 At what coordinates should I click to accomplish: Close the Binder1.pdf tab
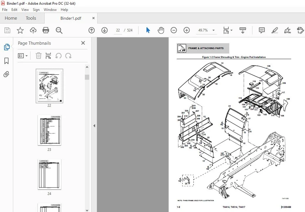pos(93,18)
